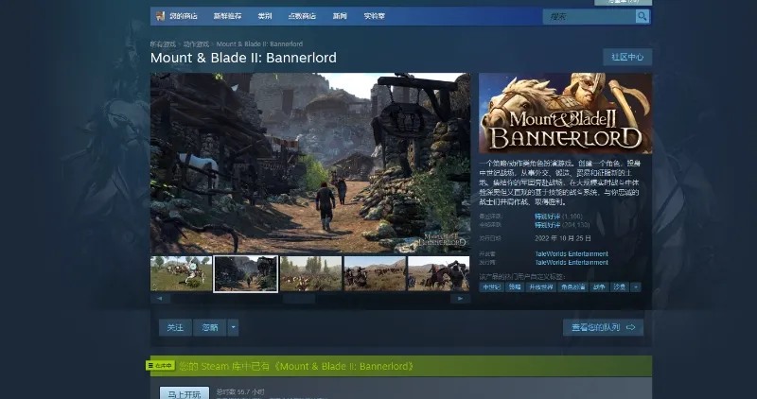The height and width of the screenshot is (399, 757).
Task: Click the avatar icon beside 您的商店
Action: 160,17
